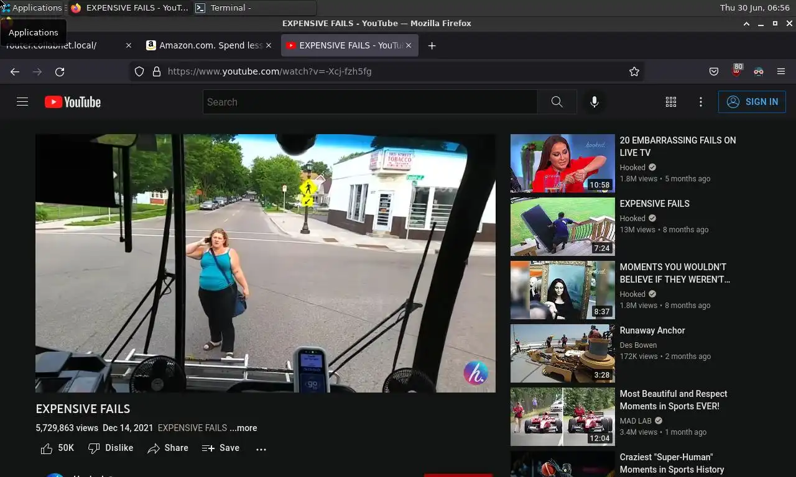Click the video player frame
The width and height of the screenshot is (796, 477).
click(266, 263)
